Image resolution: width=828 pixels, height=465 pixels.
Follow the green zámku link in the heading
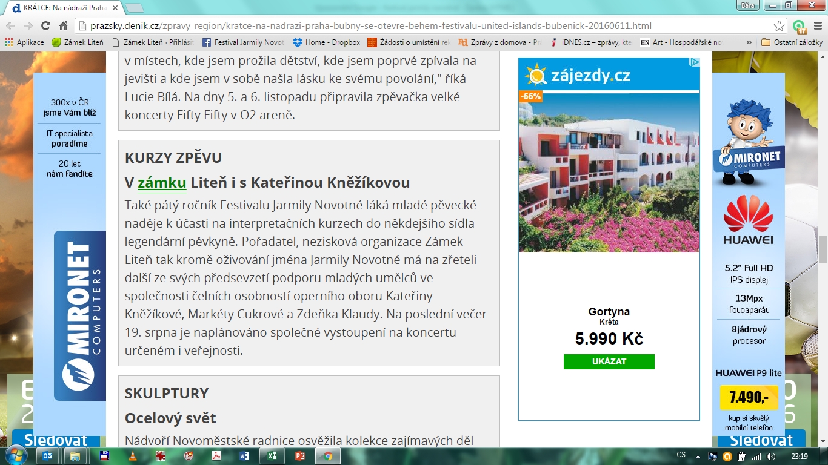pyautogui.click(x=162, y=183)
